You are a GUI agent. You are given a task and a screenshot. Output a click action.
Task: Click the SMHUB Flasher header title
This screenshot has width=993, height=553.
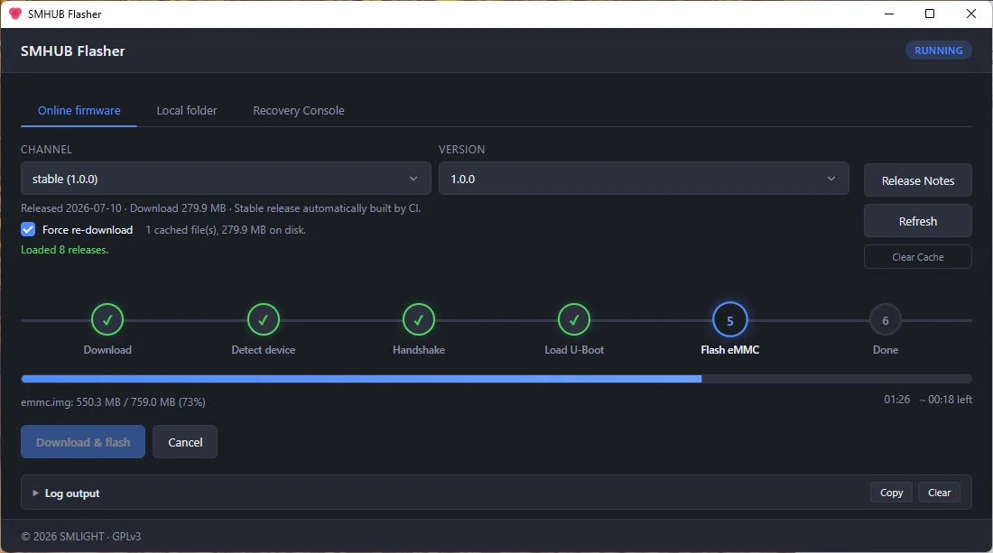click(73, 51)
